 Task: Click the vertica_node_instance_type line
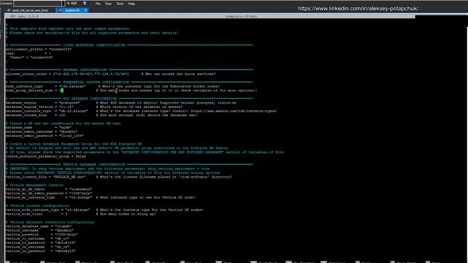coord(105,210)
